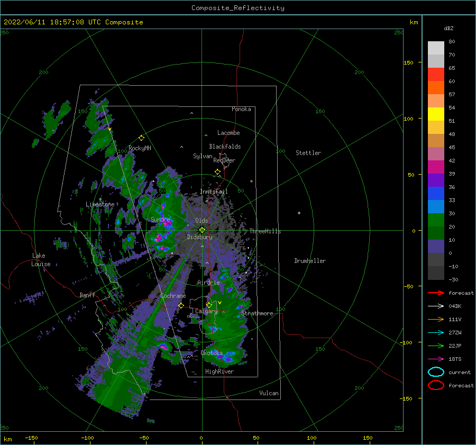This screenshot has height=445, width=476.
Task: Click the Okotoks city label
Action: coord(212,352)
